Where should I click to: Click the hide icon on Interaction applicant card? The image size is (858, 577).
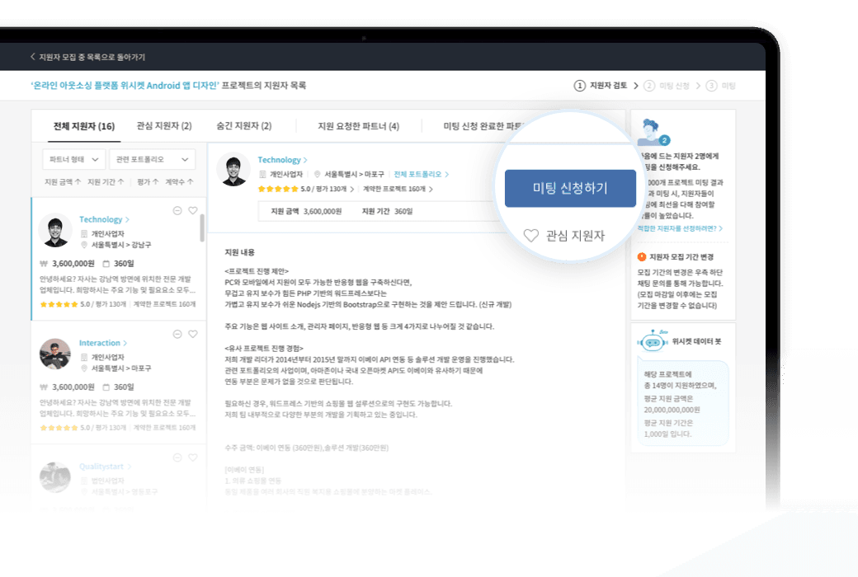(177, 332)
